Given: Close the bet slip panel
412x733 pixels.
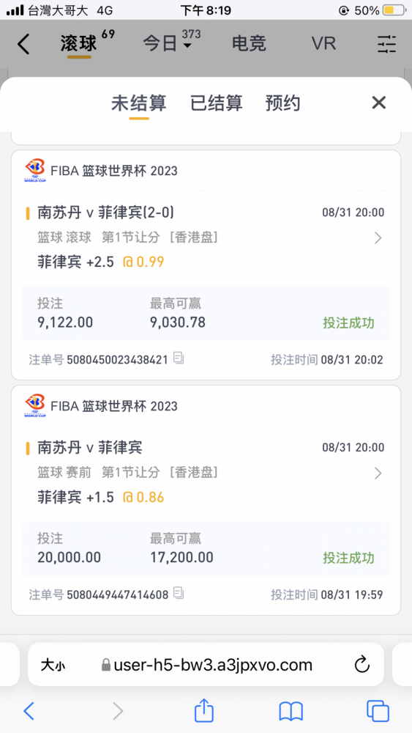Looking at the screenshot, I should click(x=379, y=103).
